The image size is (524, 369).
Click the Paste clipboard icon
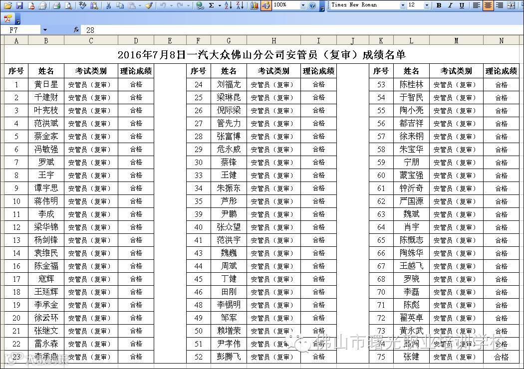pyautogui.click(x=132, y=5)
